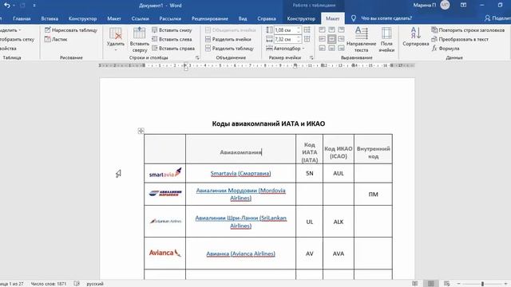The width and height of the screenshot is (511, 287).
Task: Click the proofing check icon in status bar
Action: 77,284
